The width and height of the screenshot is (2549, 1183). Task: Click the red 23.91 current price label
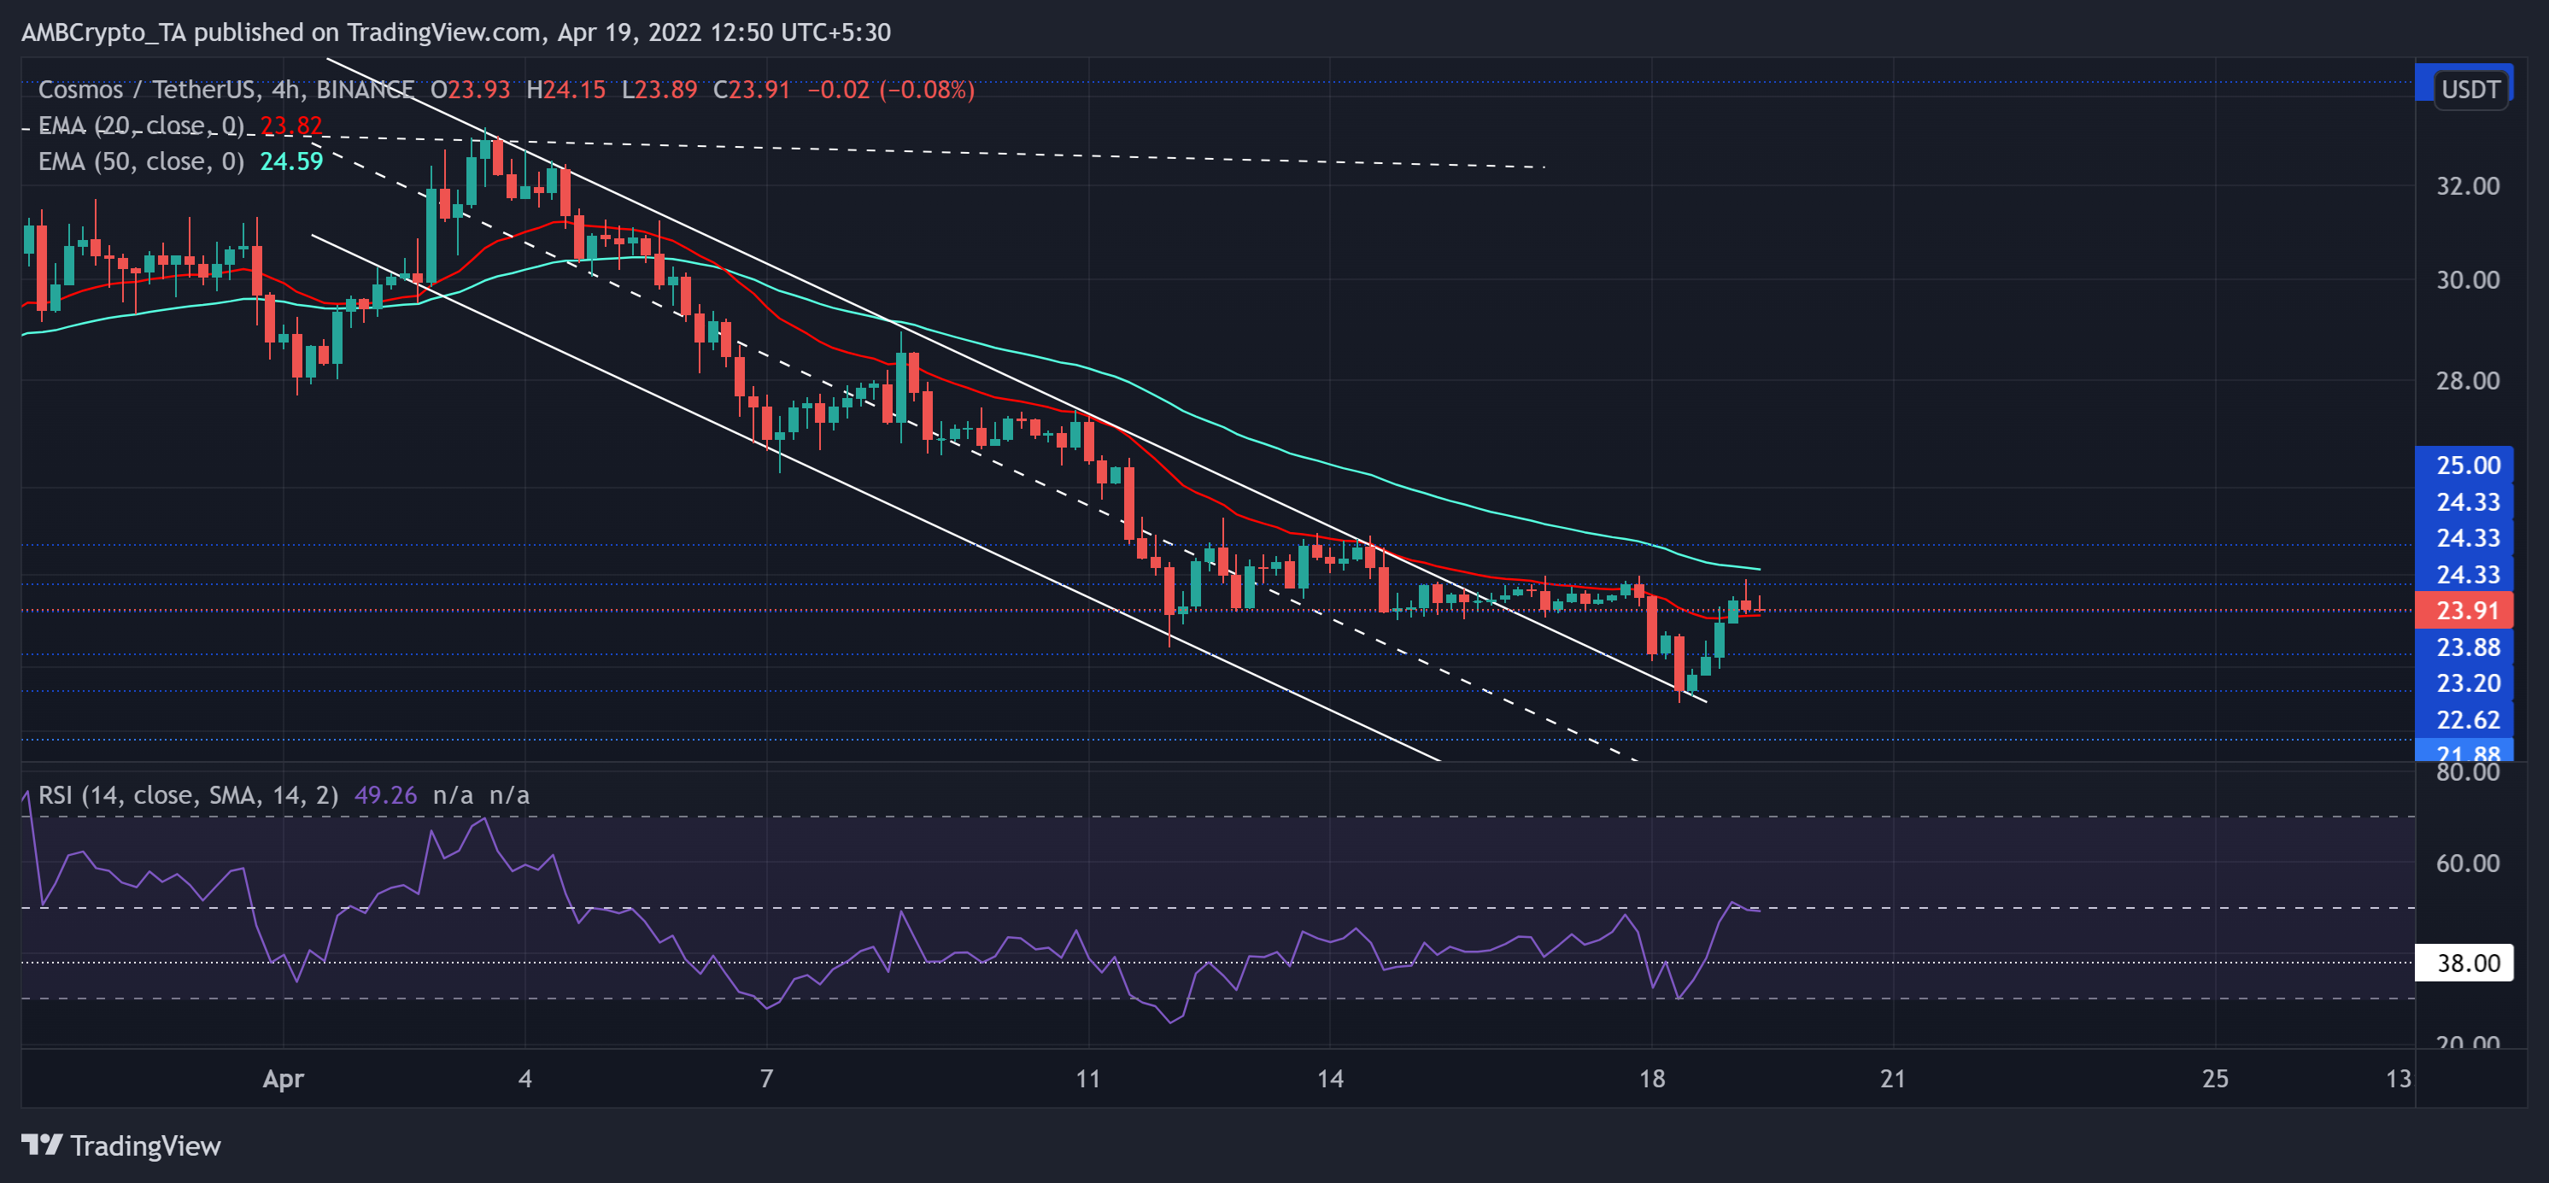point(2466,611)
